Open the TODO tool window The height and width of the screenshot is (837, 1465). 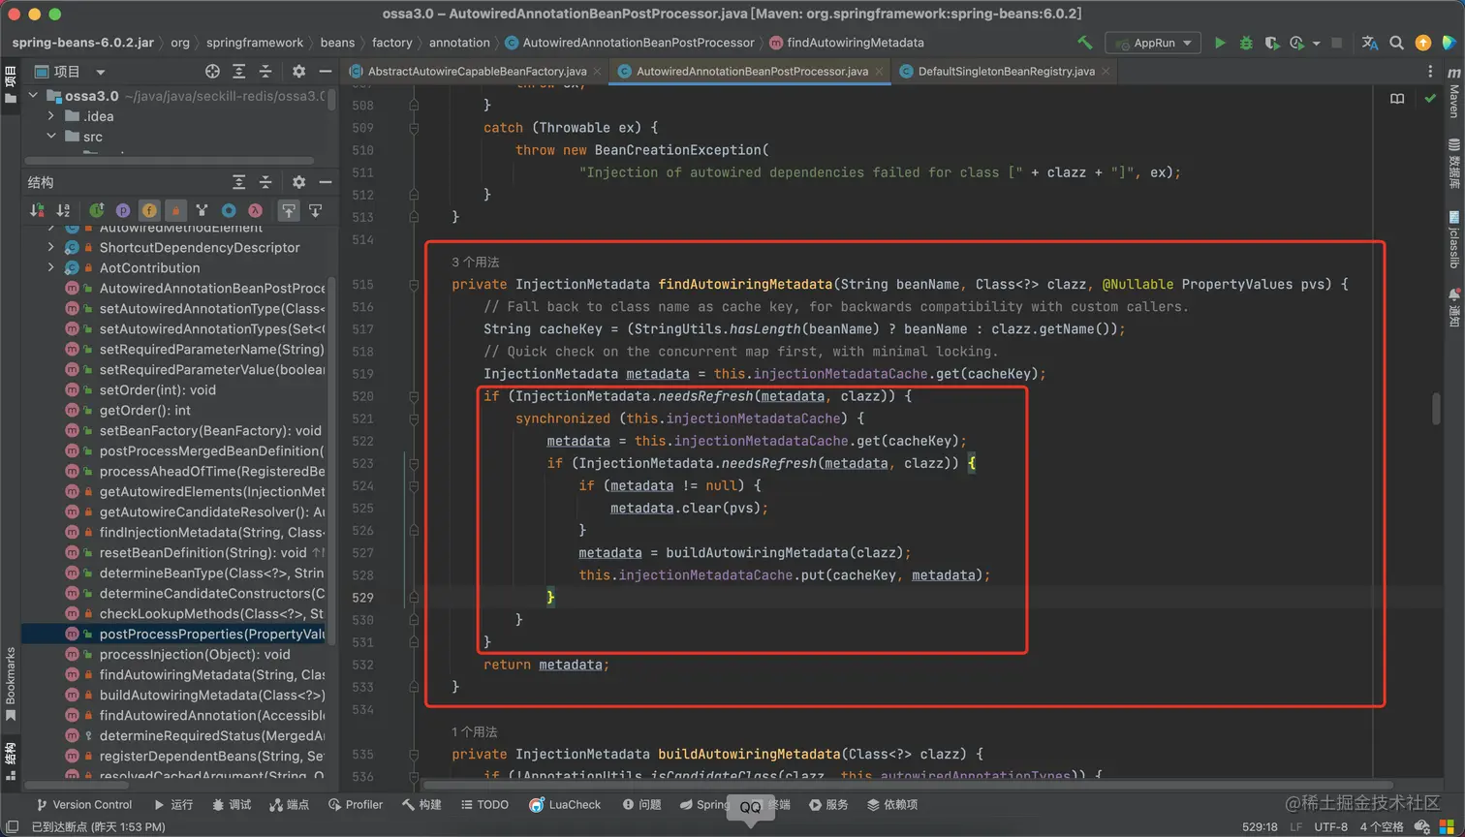pos(484,805)
